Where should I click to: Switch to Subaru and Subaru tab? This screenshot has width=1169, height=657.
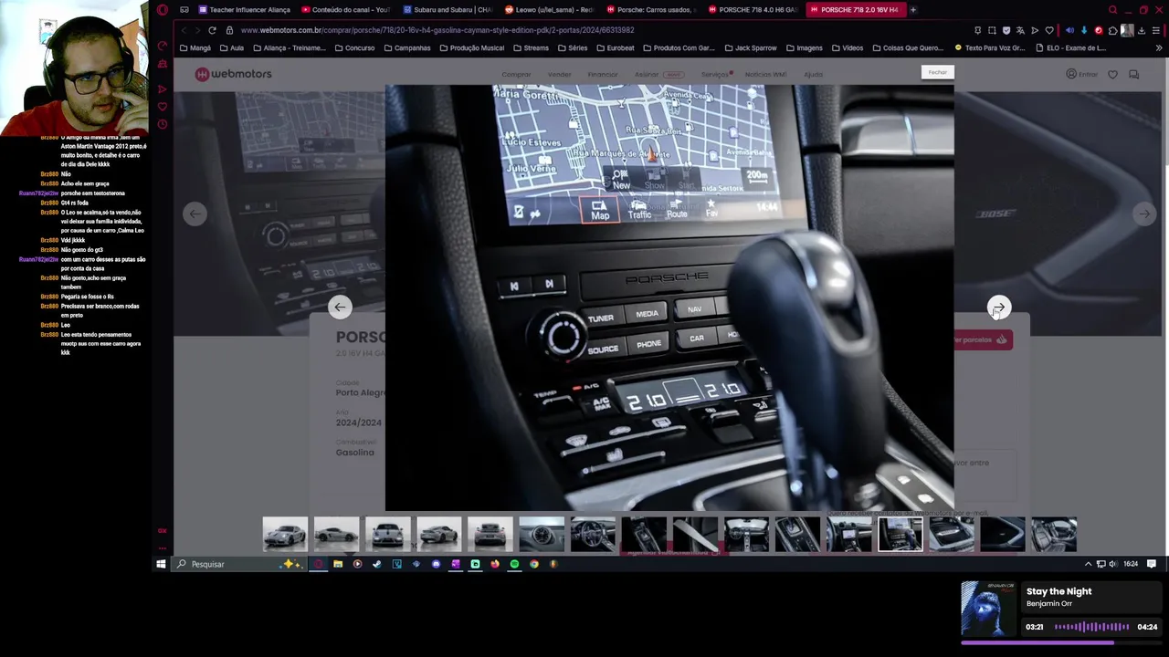coord(448,10)
